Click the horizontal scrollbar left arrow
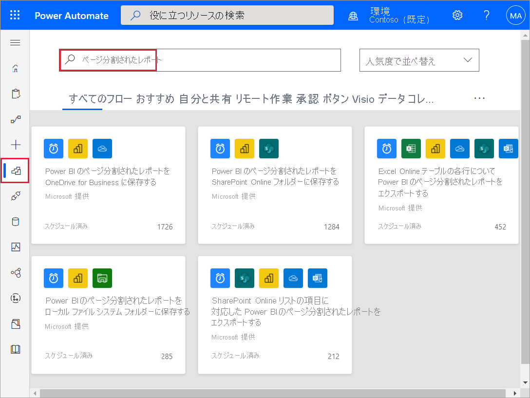This screenshot has height=398, width=530. point(35,393)
